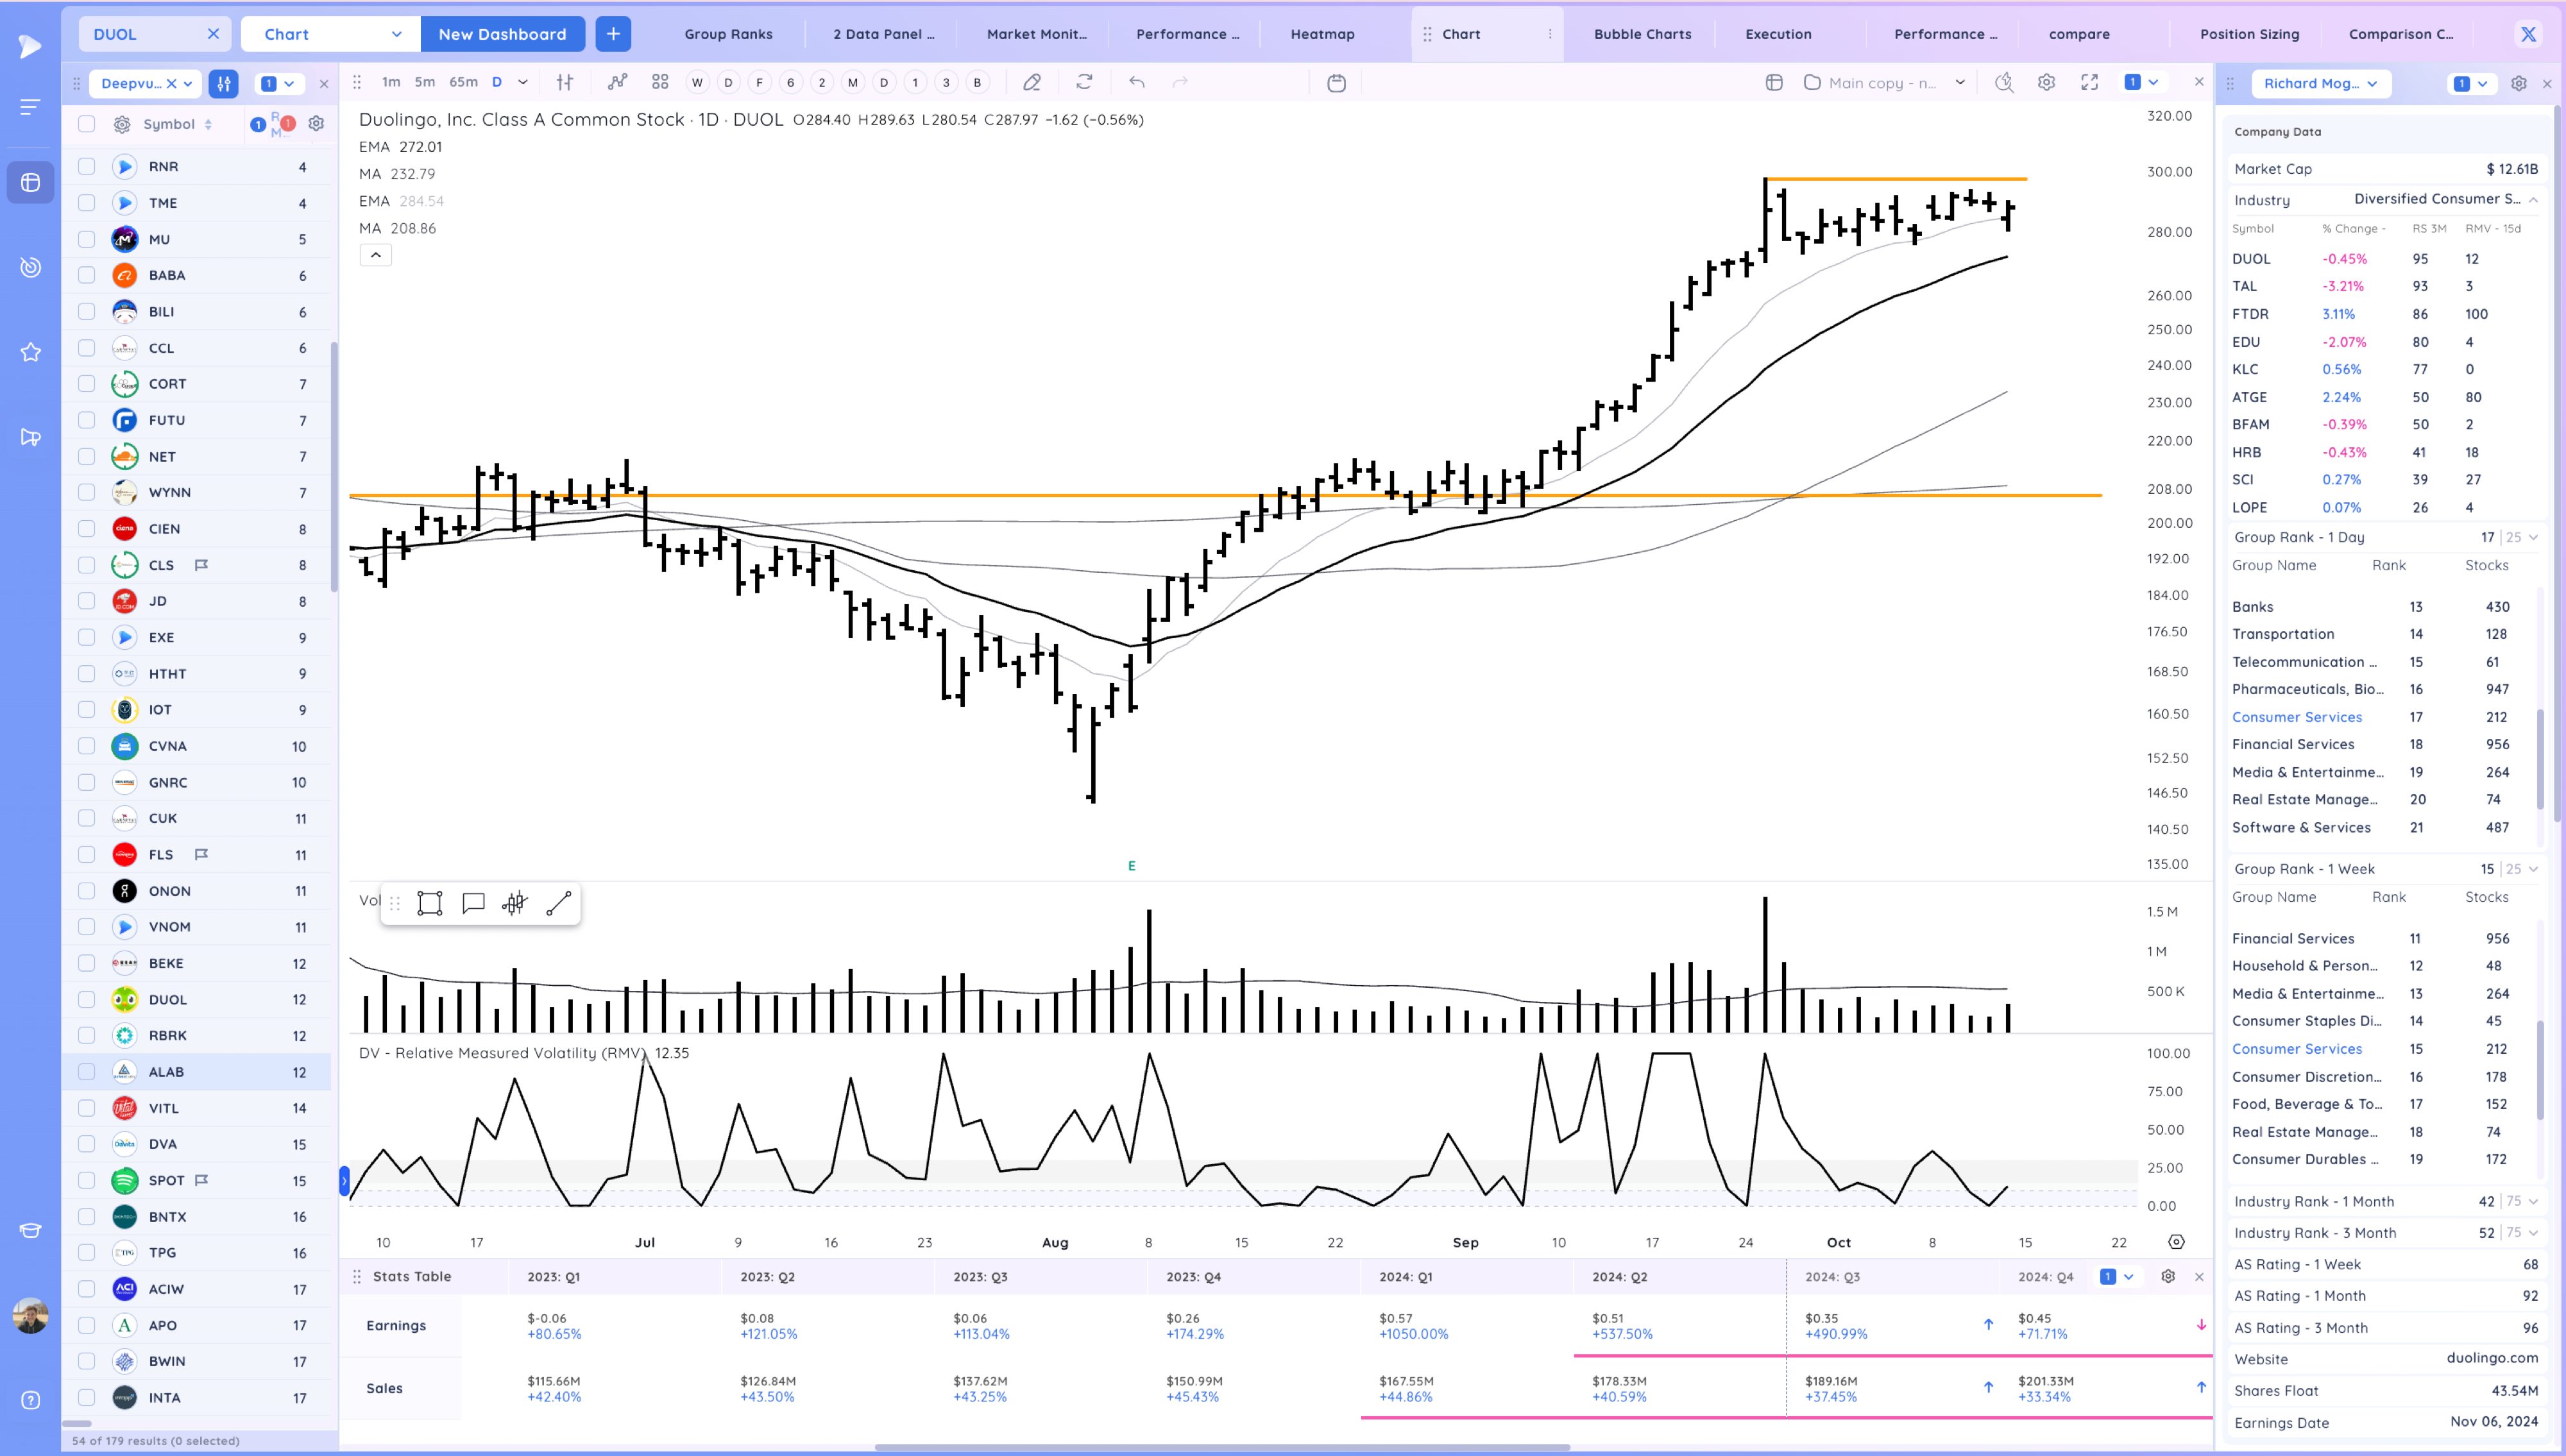Collapse the indicator legend chevron
This screenshot has width=2566, height=1456.
click(x=376, y=255)
